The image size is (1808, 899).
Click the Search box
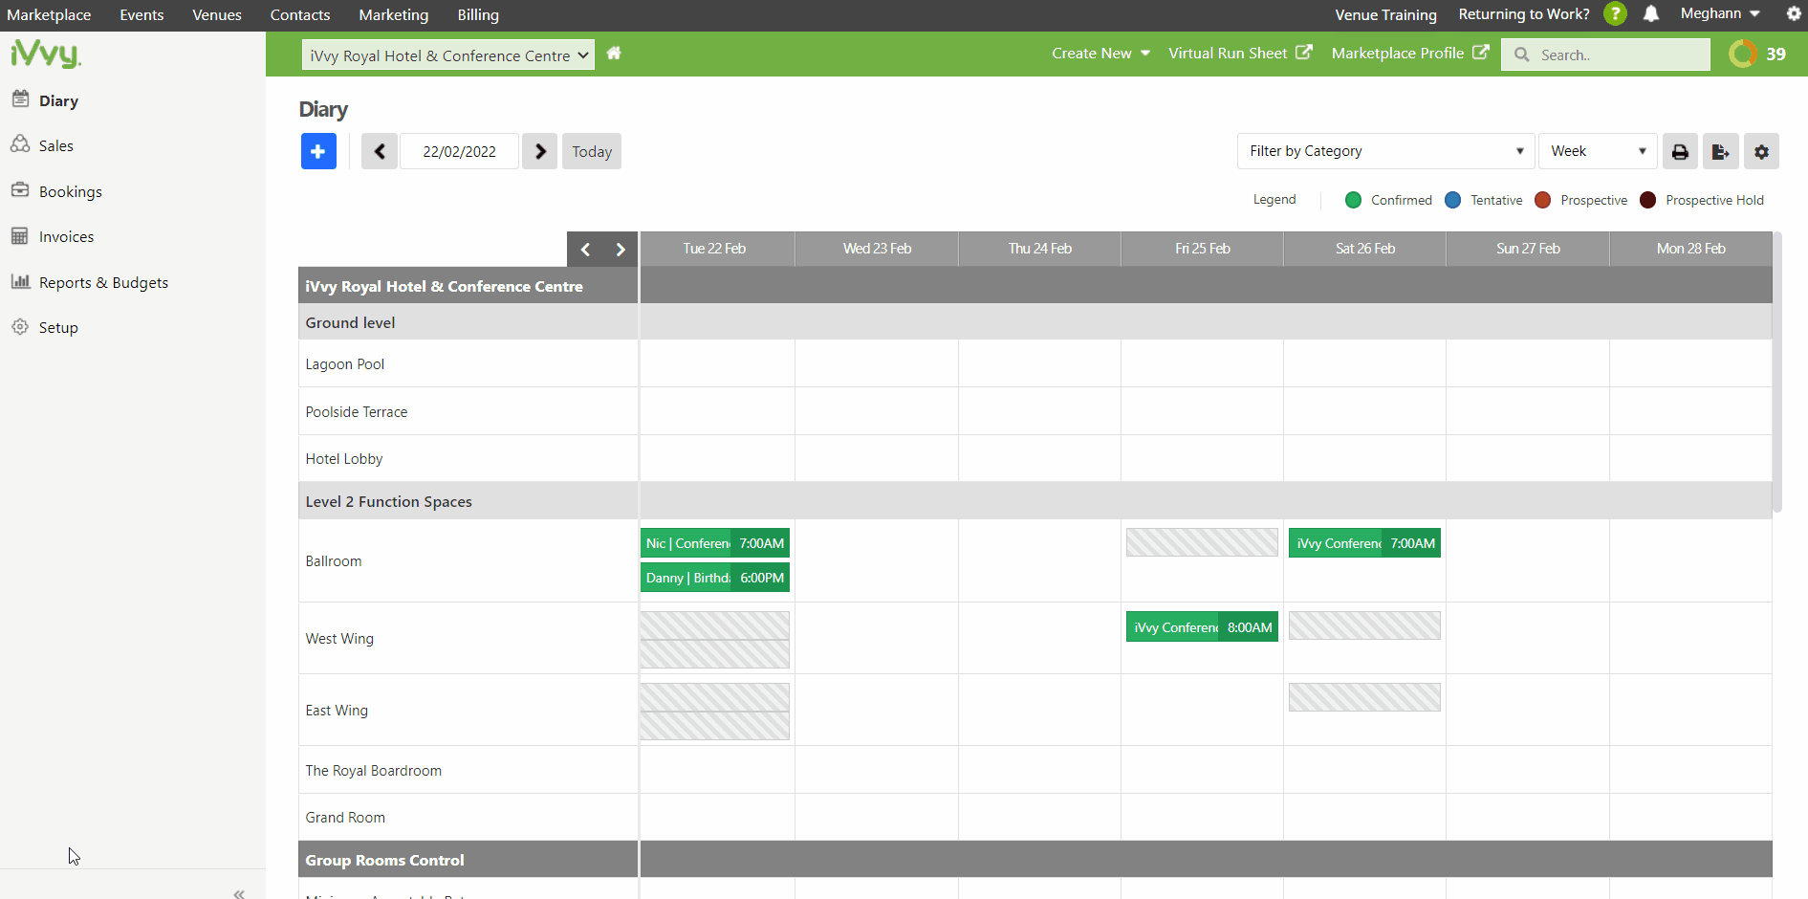pos(1605,55)
